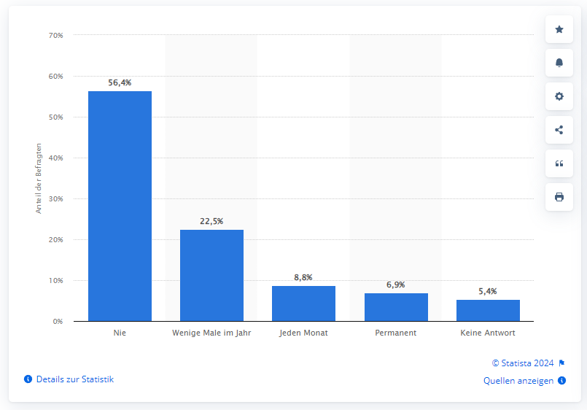Click the 50% y-axis tick label
The width and height of the screenshot is (587, 410).
coord(55,117)
